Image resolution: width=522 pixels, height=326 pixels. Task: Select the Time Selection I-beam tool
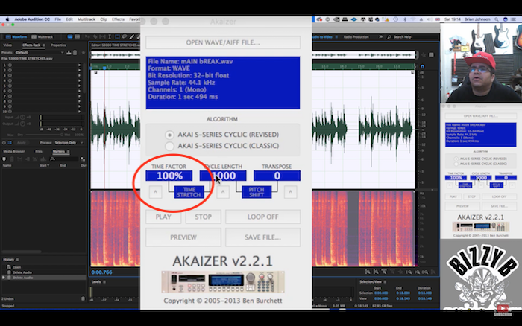[x=110, y=37]
